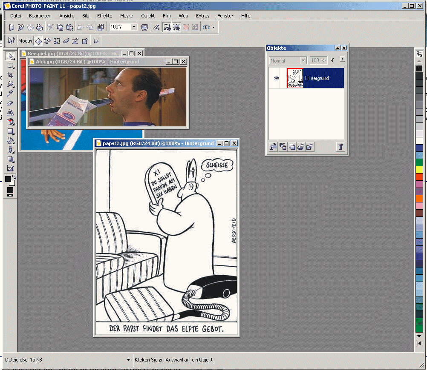Image resolution: width=427 pixels, height=370 pixels.
Task: Collapse the Objekte docker with arrow
Action: [x=338, y=48]
